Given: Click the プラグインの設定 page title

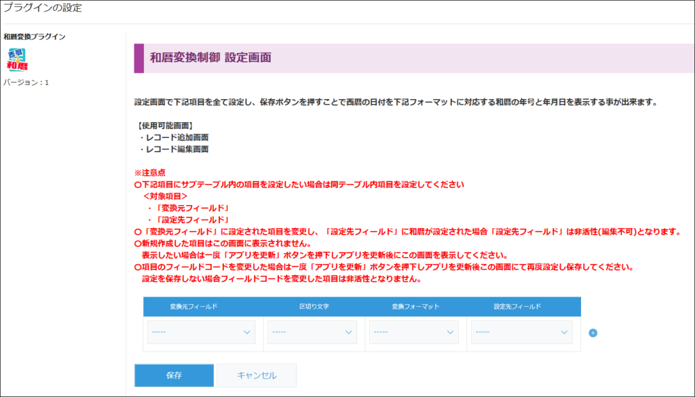Looking at the screenshot, I should pos(43,7).
